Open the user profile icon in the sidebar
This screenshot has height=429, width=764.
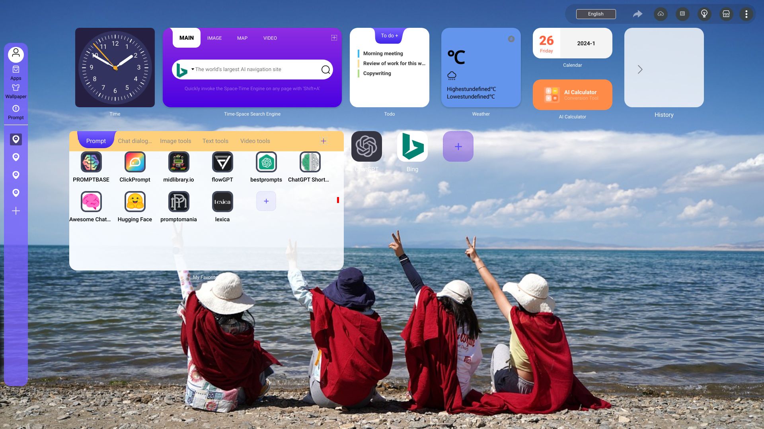(x=16, y=54)
